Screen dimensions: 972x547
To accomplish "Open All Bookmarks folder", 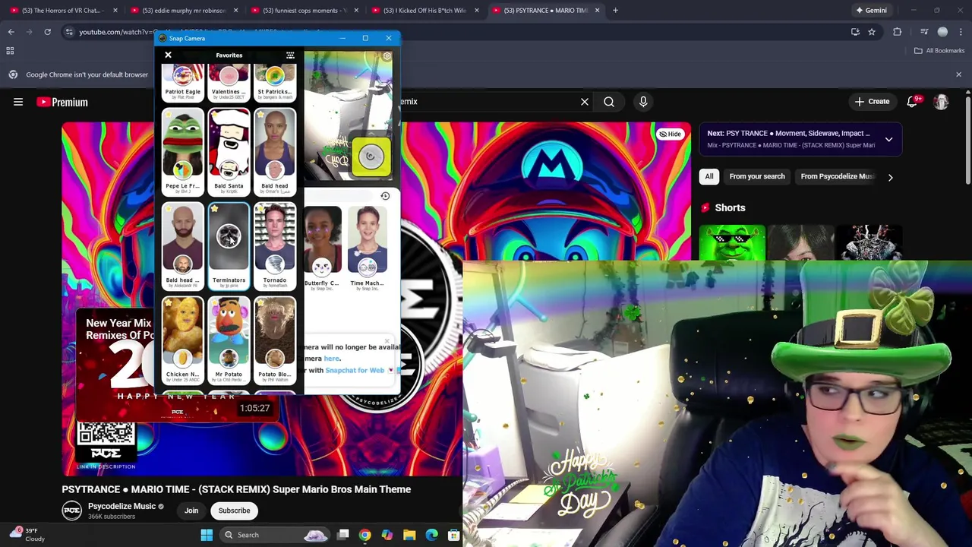I will point(939,51).
